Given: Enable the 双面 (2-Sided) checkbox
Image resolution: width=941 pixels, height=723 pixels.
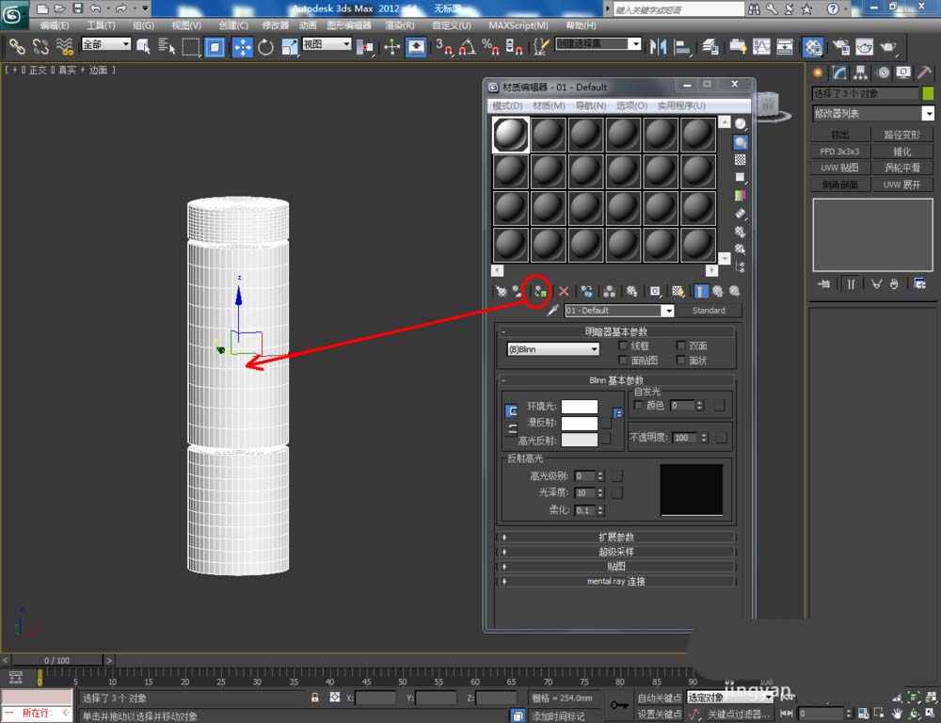Looking at the screenshot, I should pyautogui.click(x=681, y=346).
